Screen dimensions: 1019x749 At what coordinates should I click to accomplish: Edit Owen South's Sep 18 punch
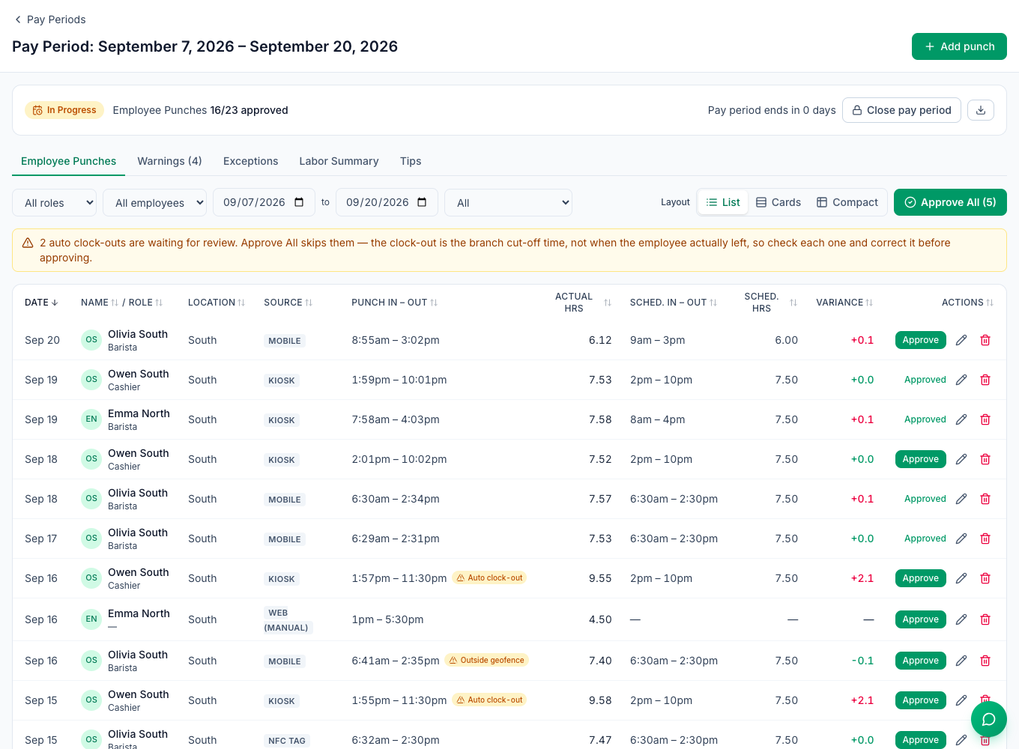[961, 459]
